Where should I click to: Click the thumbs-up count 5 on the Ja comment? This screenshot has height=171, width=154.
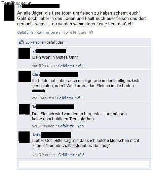pos(81,126)
